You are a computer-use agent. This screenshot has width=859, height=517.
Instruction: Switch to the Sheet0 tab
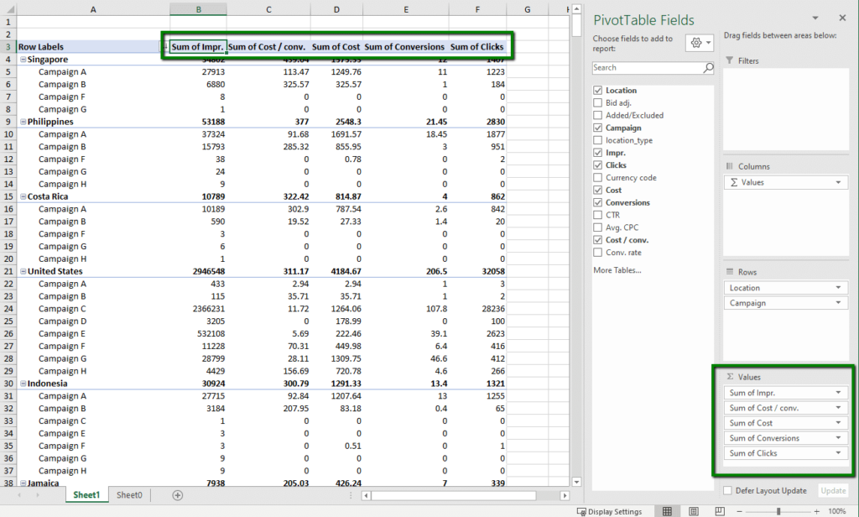click(129, 495)
